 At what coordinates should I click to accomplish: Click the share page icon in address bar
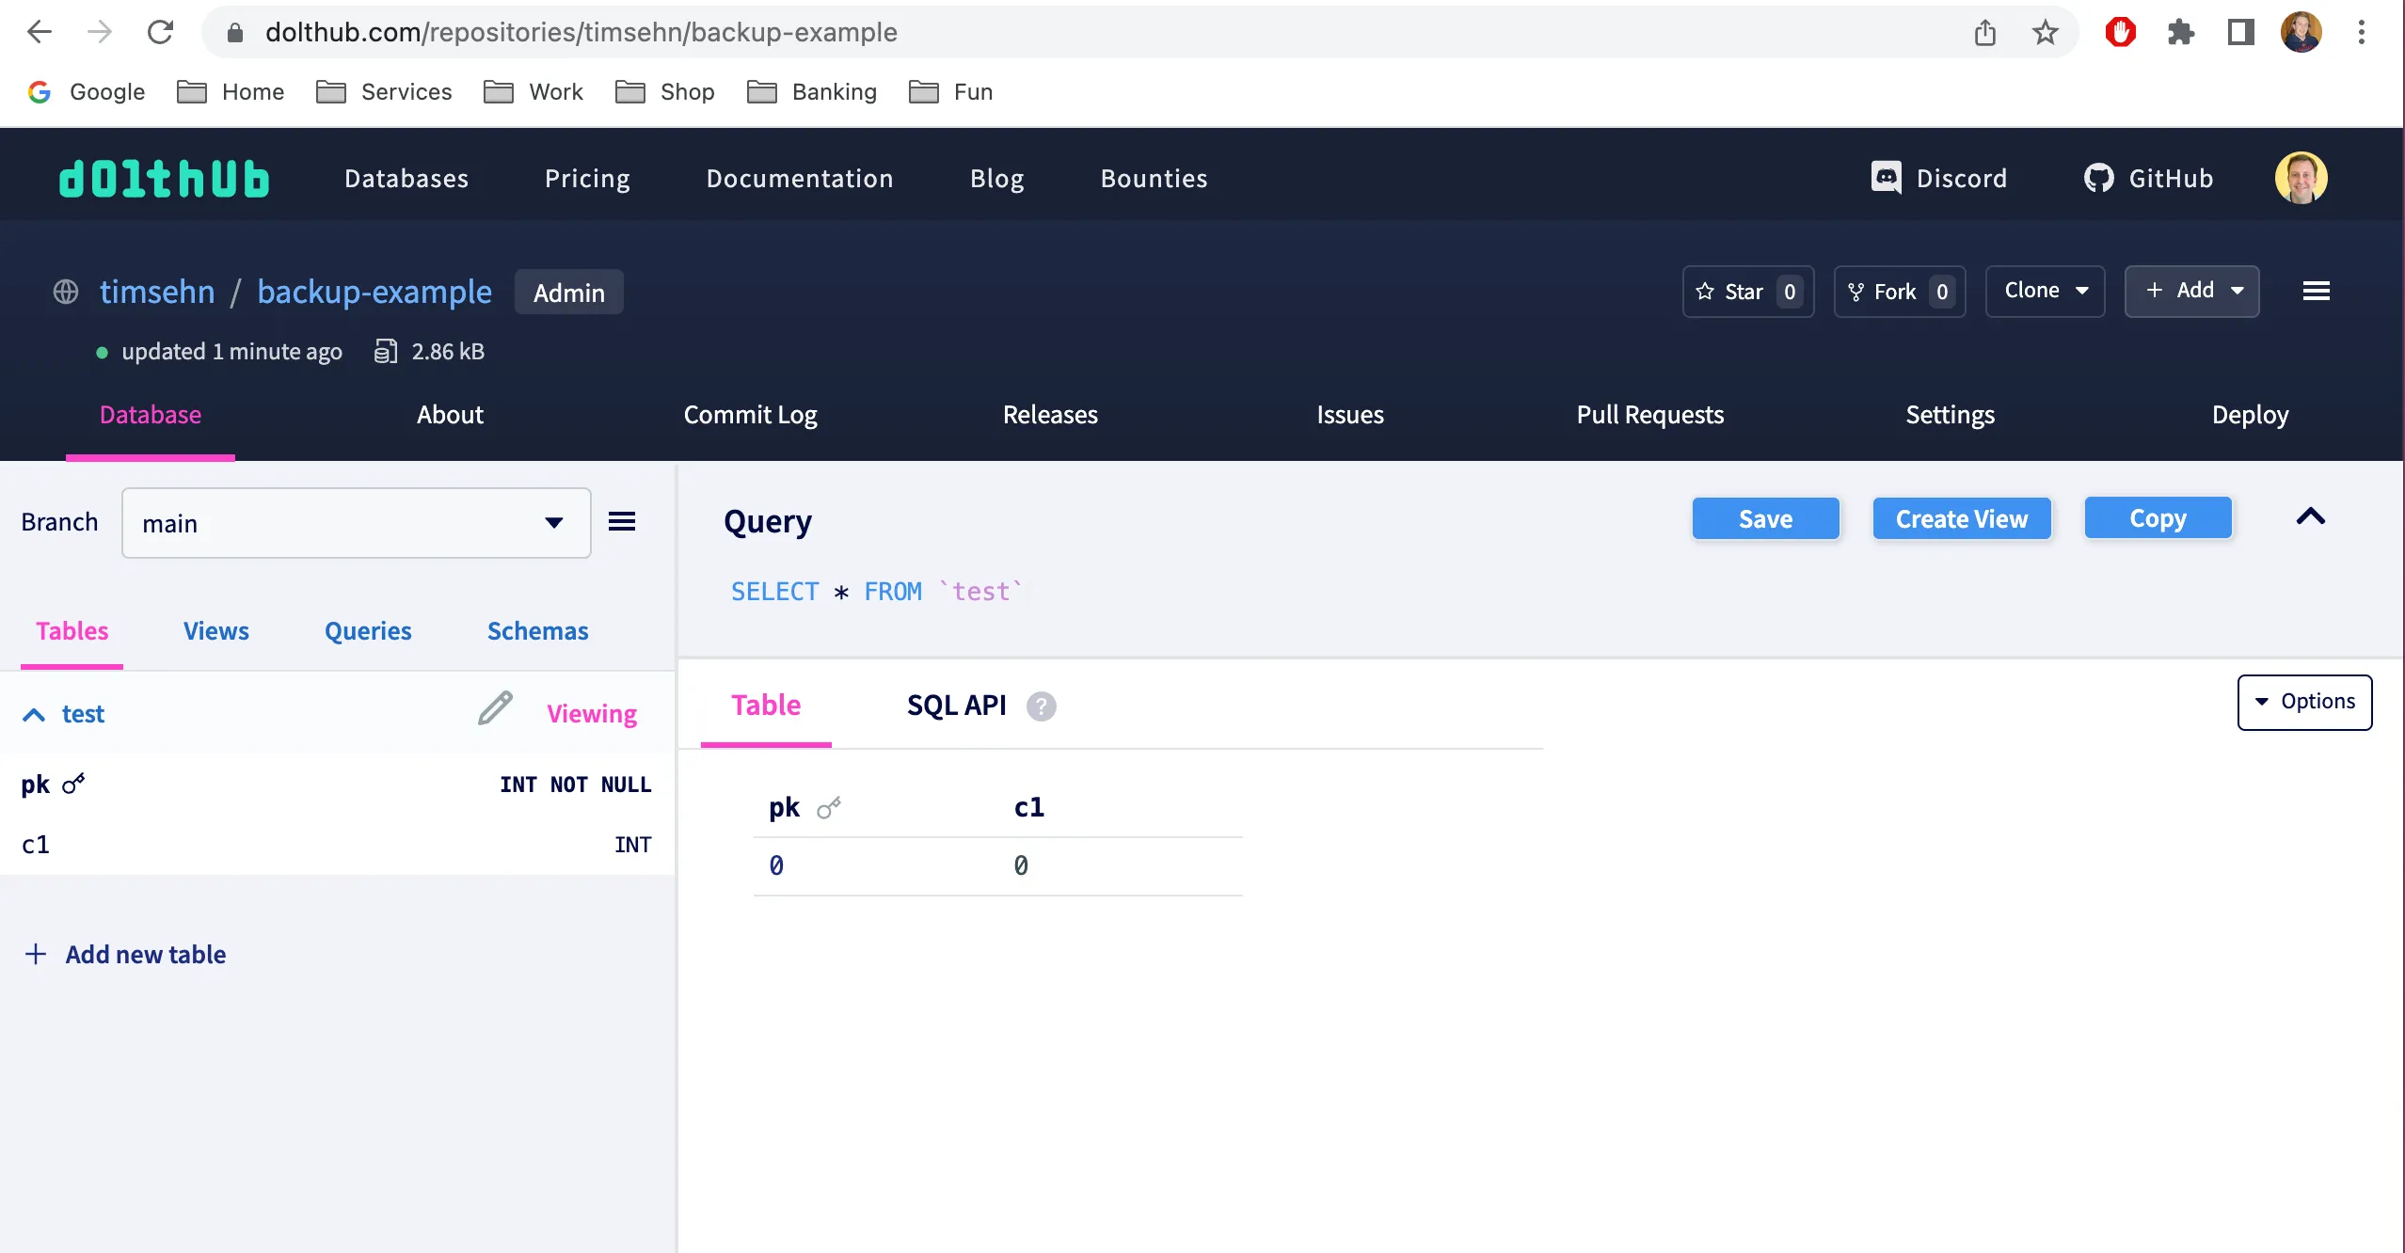(1985, 33)
